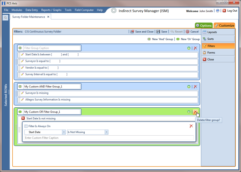Screen dimensions: 241x172
Task: Expand the Selected ROWs side panel
Action: click(6, 95)
